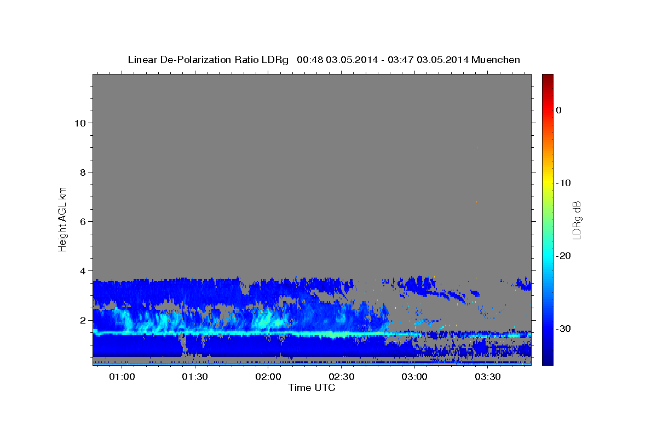The image size is (657, 438).
Task: Click the colorbar value '-30'
Action: coord(563,328)
